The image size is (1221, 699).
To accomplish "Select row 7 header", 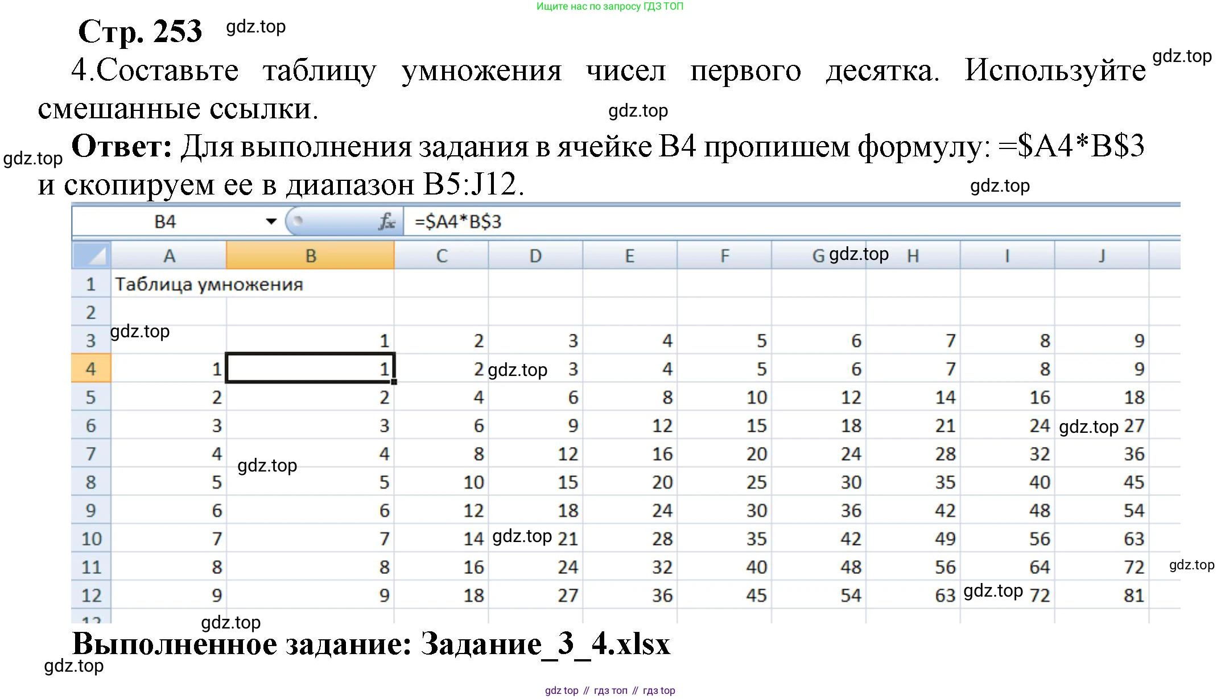I will pyautogui.click(x=91, y=454).
